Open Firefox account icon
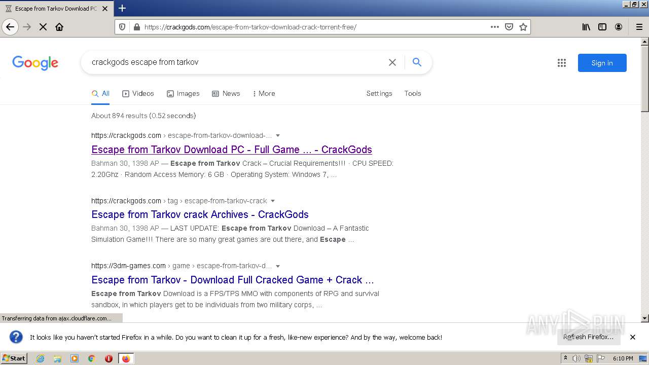The height and width of the screenshot is (365, 649). [x=619, y=27]
